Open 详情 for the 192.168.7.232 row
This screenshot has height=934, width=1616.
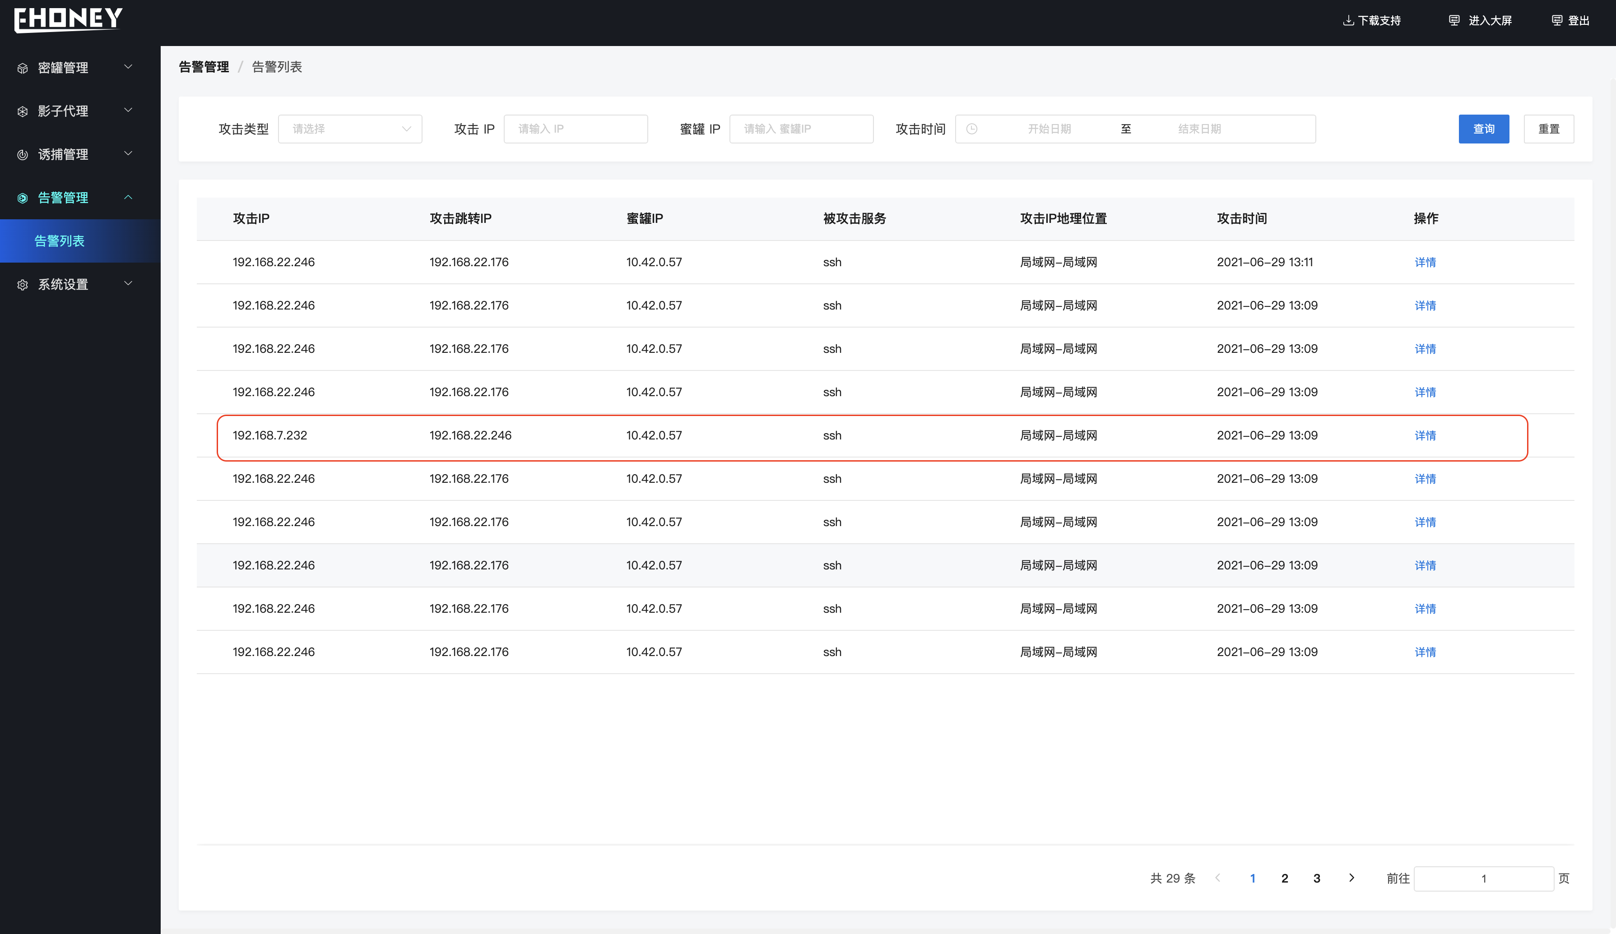pos(1425,435)
